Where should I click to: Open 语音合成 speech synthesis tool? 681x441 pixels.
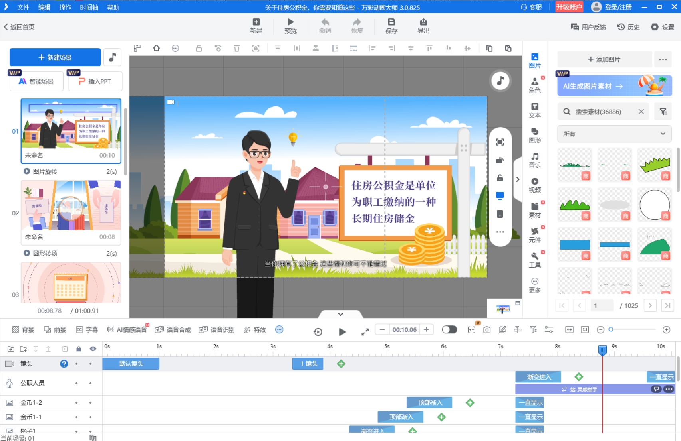(x=173, y=330)
